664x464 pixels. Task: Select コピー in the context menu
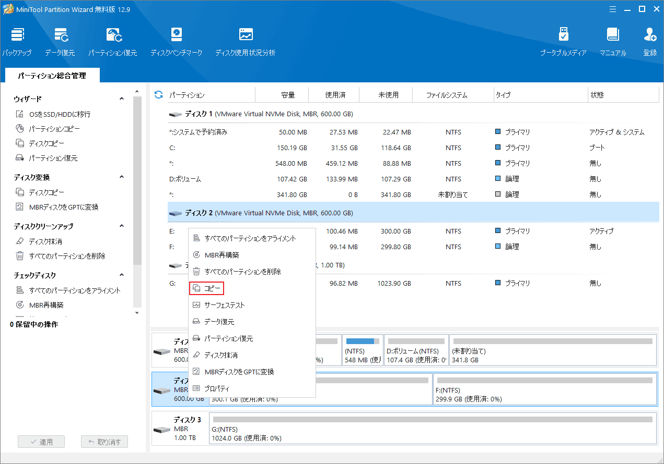click(x=207, y=288)
